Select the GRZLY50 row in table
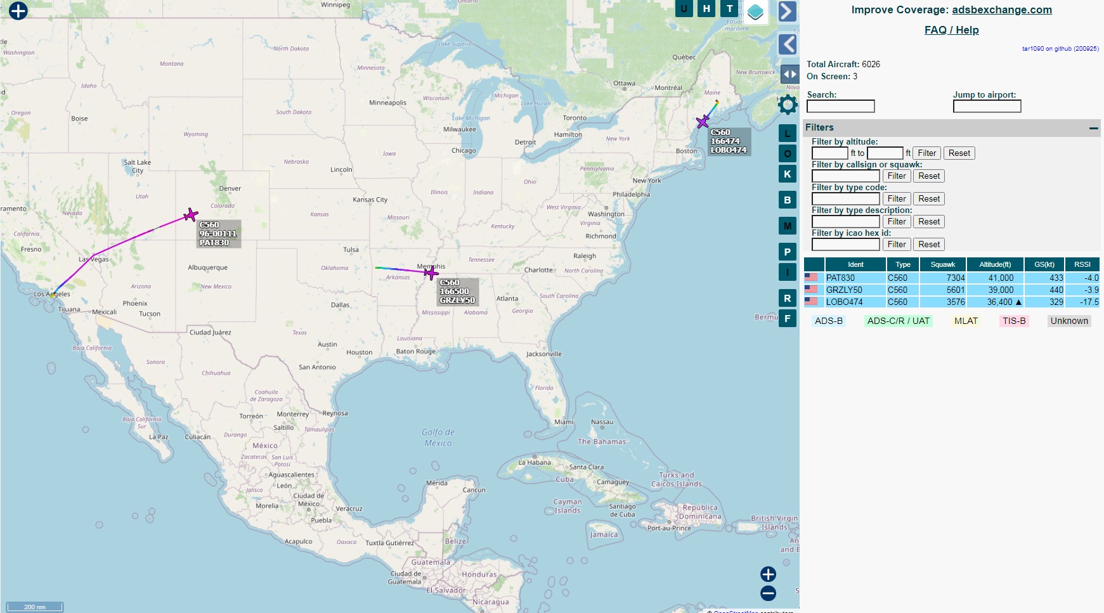The height and width of the screenshot is (613, 1104). click(951, 290)
